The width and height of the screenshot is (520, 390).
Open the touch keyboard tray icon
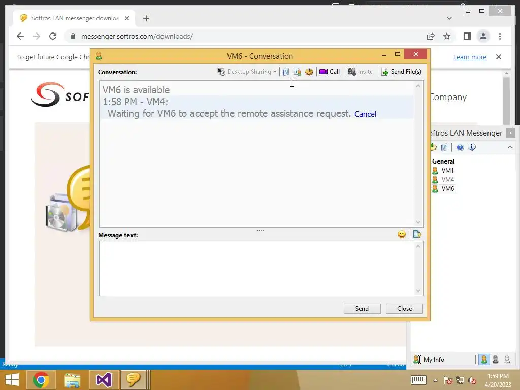click(418, 380)
